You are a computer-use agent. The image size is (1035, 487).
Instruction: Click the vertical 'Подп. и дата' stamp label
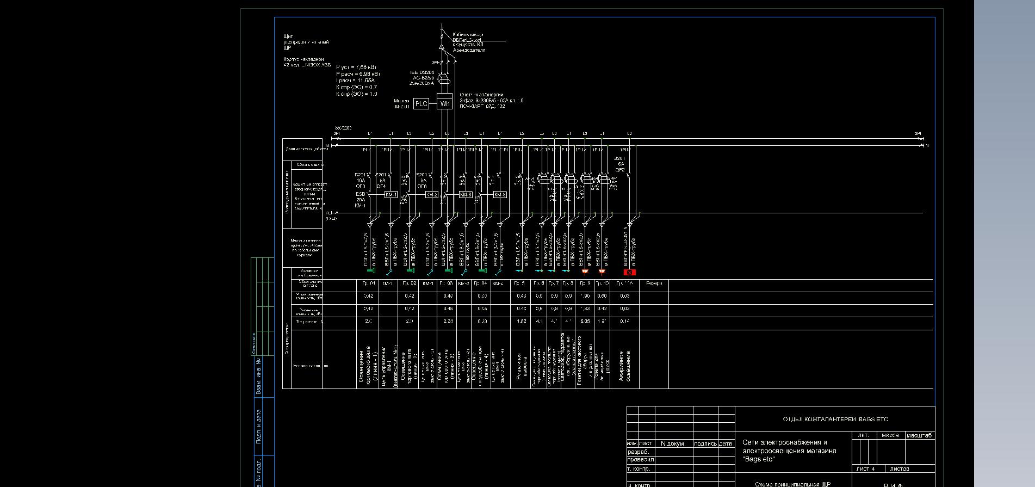[x=259, y=427]
